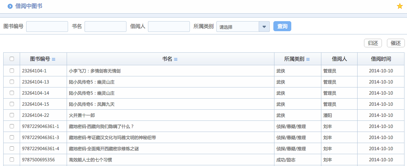The height and width of the screenshot is (166, 407).
Task: Click the 归还 return button
Action: point(373,43)
